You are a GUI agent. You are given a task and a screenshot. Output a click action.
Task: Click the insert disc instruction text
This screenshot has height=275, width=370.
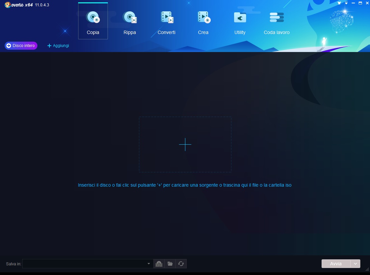point(185,185)
